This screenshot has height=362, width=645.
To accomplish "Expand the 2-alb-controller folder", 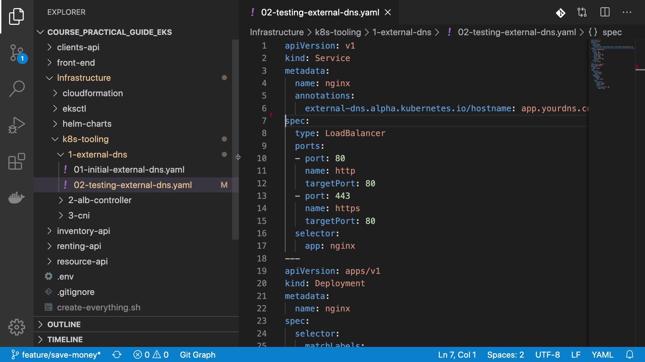I will click(100, 200).
